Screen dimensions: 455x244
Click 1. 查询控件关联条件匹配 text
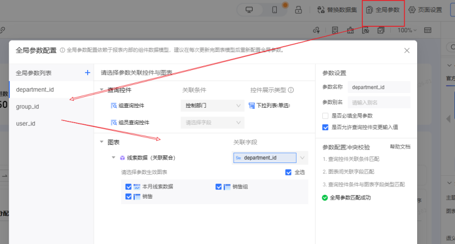point(351,159)
